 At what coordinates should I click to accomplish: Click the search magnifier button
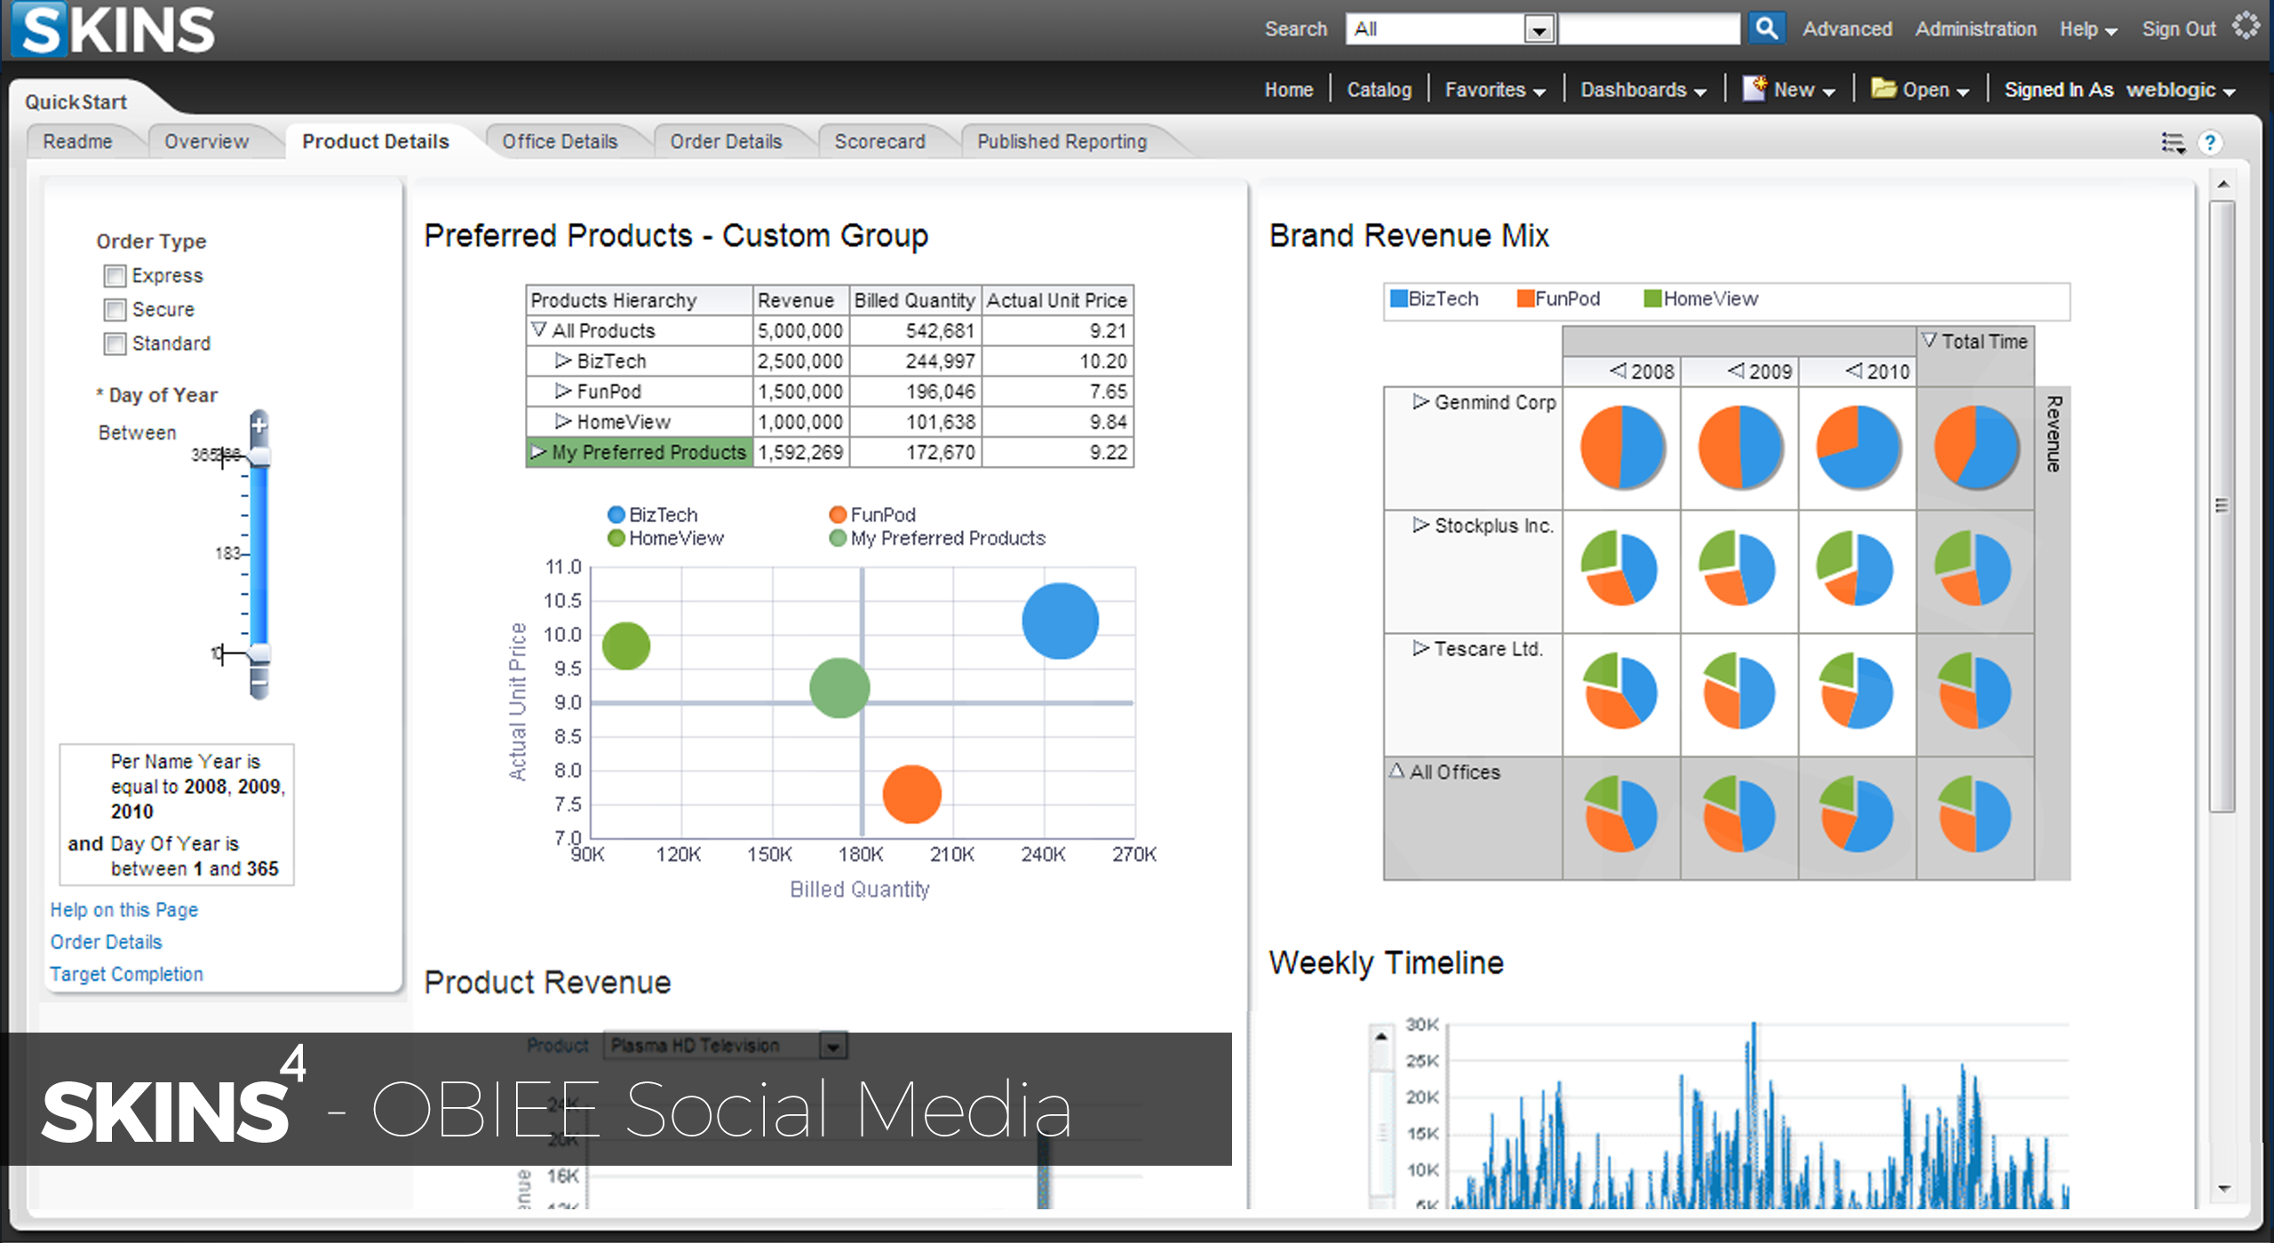(1766, 28)
